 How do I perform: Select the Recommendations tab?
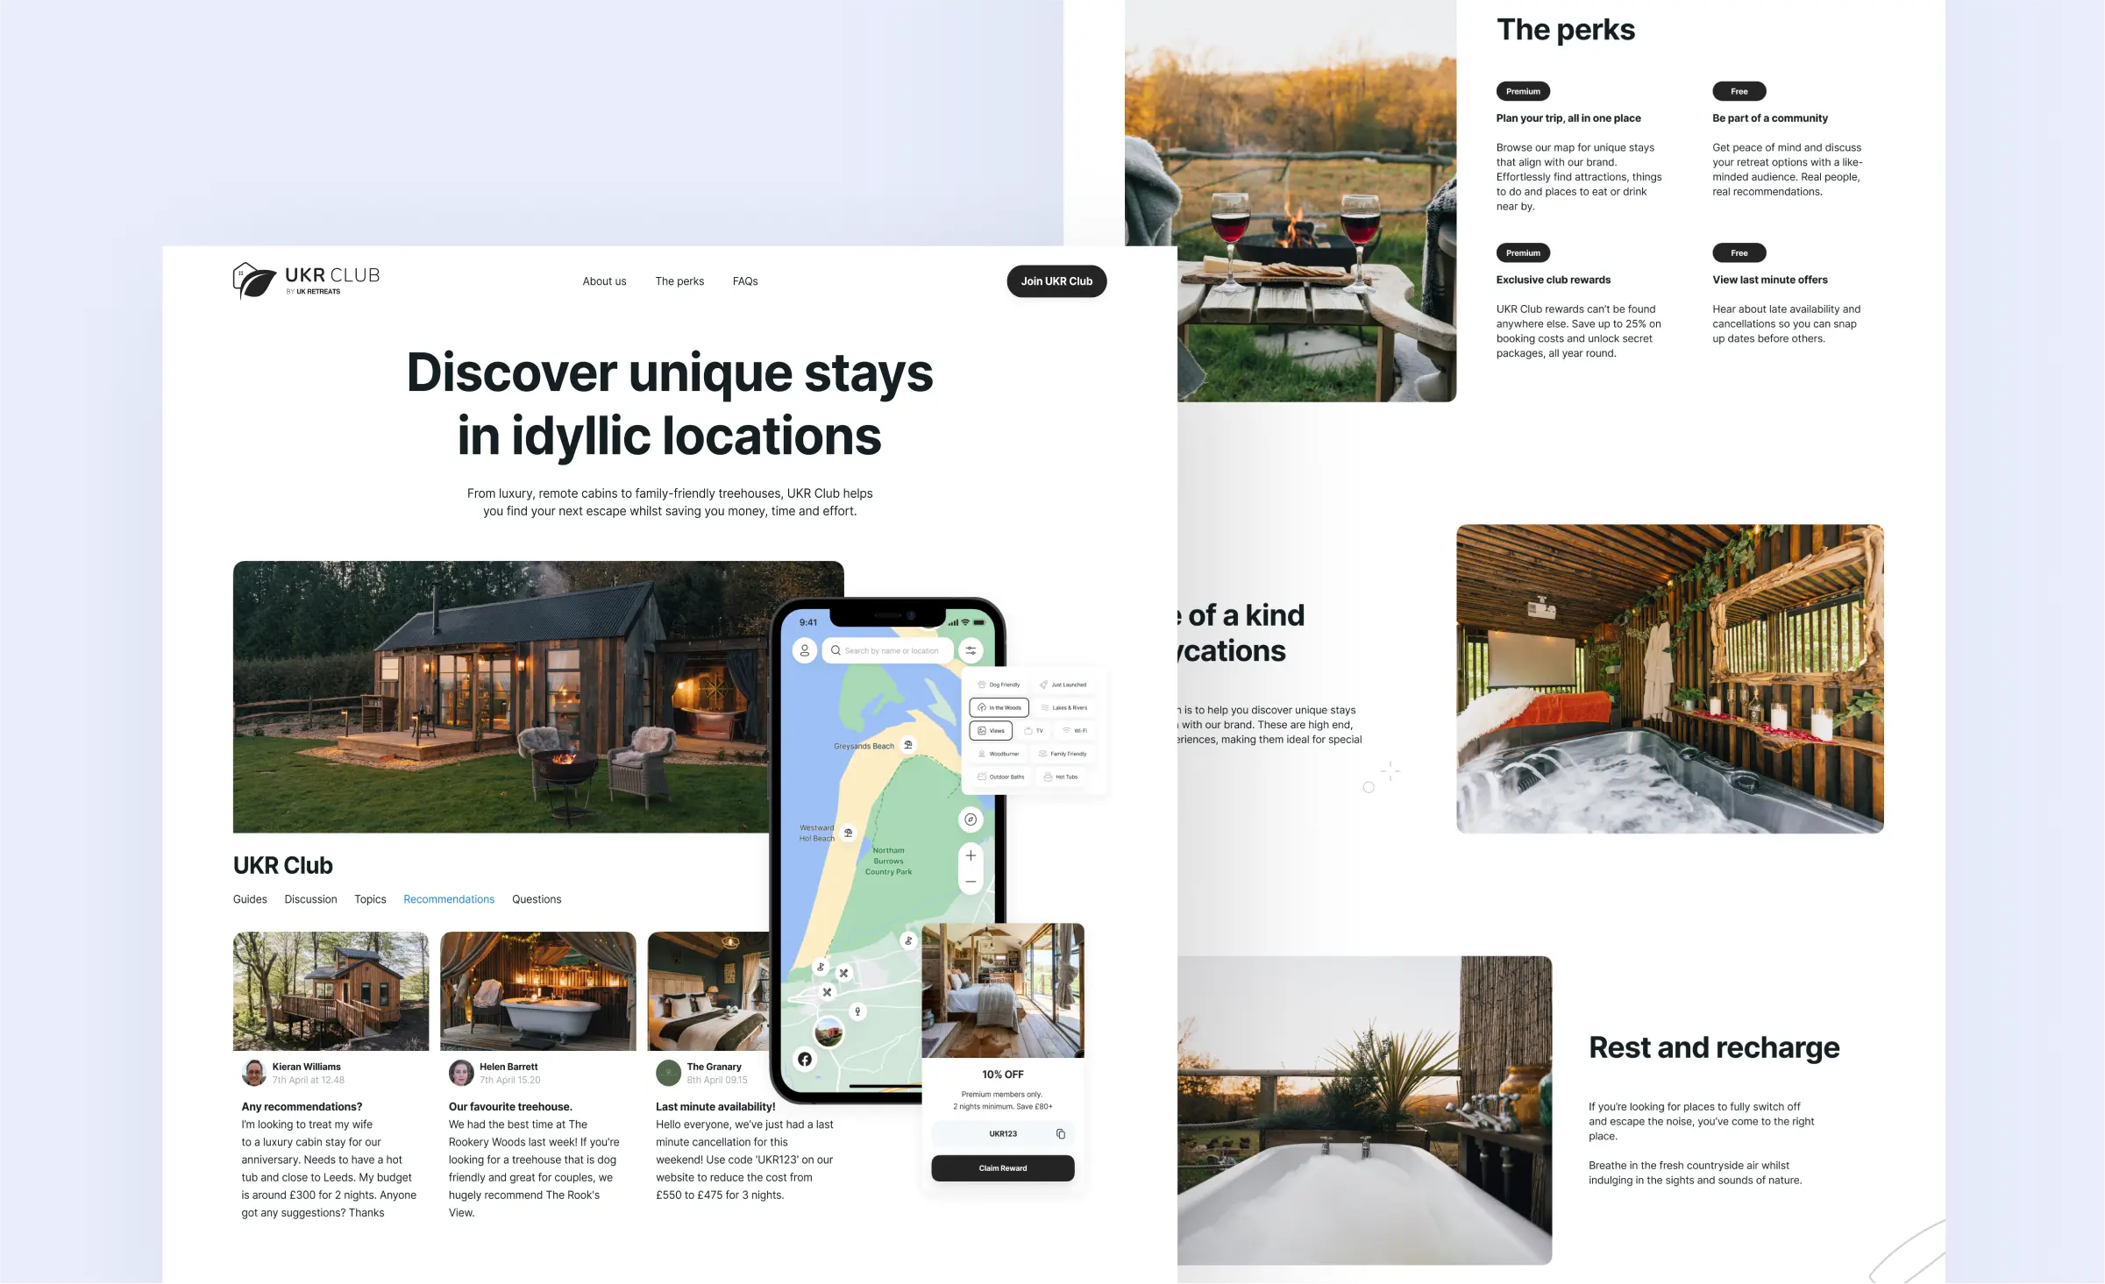point(450,897)
